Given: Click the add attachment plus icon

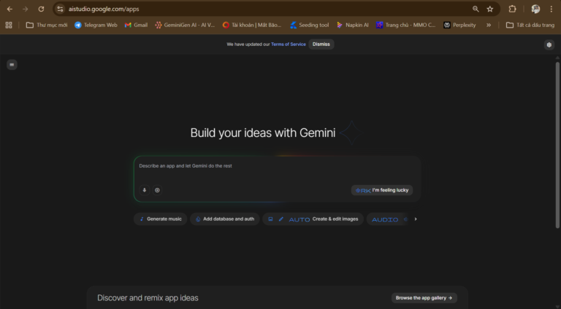Looking at the screenshot, I should pyautogui.click(x=157, y=190).
